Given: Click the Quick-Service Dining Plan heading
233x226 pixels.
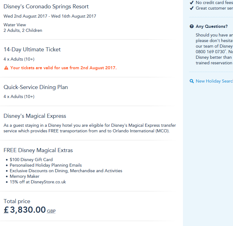Looking at the screenshot, I should (x=36, y=87).
